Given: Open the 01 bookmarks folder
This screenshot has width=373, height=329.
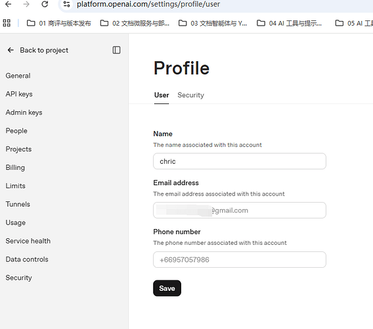Looking at the screenshot, I should pos(58,23).
